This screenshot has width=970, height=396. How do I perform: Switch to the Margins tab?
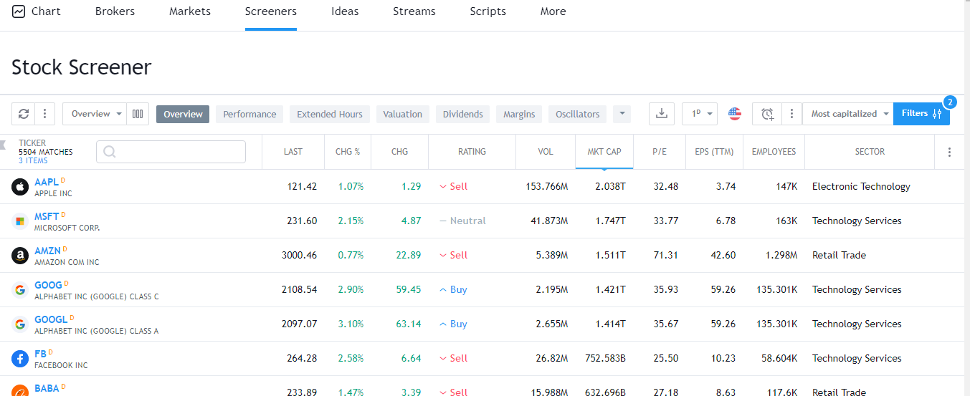point(519,114)
